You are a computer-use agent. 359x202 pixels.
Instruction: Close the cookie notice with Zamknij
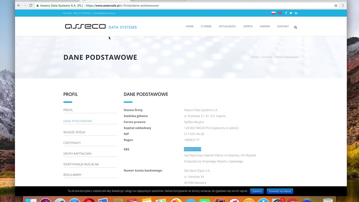point(257,191)
